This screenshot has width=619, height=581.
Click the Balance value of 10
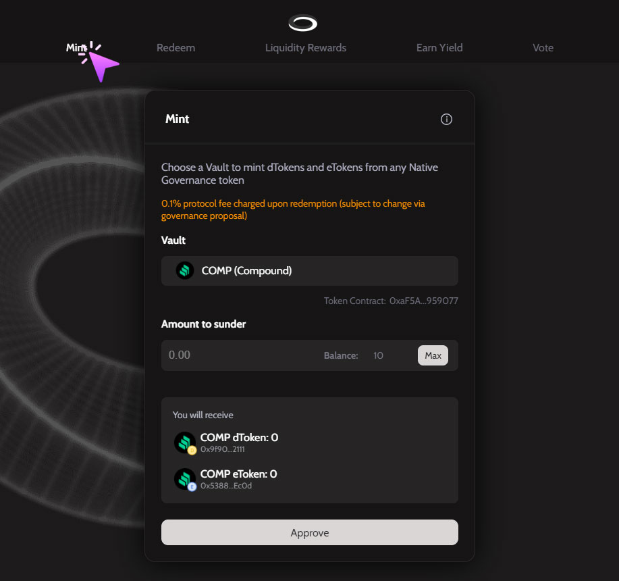378,355
